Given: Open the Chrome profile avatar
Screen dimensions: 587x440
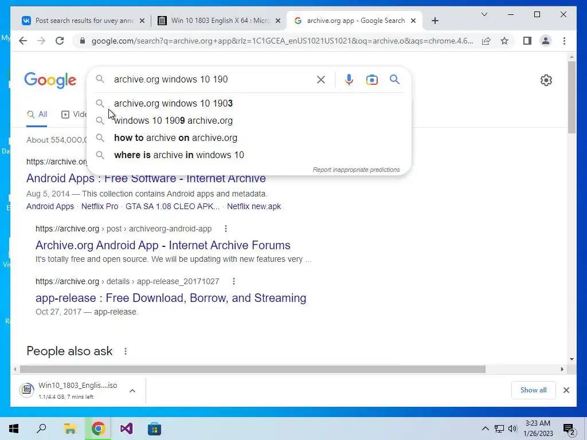Looking at the screenshot, I should tap(546, 41).
